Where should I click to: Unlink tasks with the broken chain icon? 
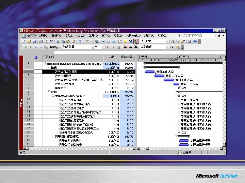[109, 41]
